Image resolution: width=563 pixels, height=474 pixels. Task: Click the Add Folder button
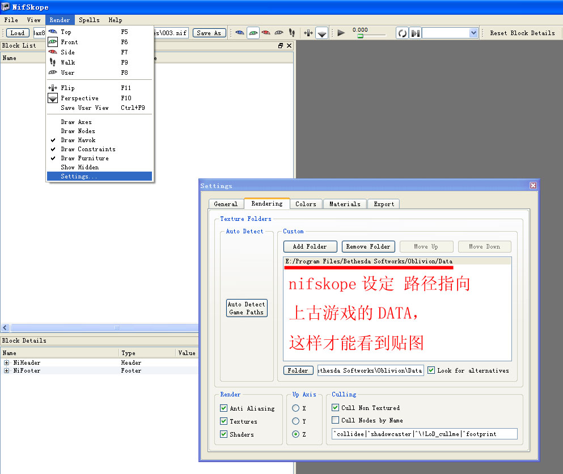pos(310,247)
